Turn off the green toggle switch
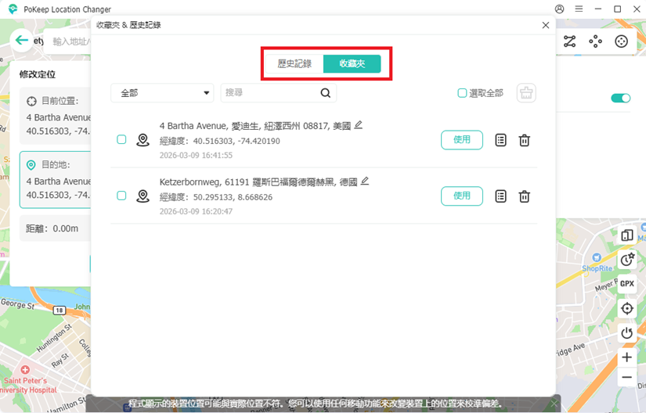The width and height of the screenshot is (646, 413). [620, 99]
